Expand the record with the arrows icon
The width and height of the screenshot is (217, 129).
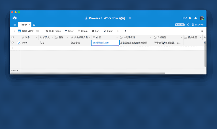tap(19, 43)
